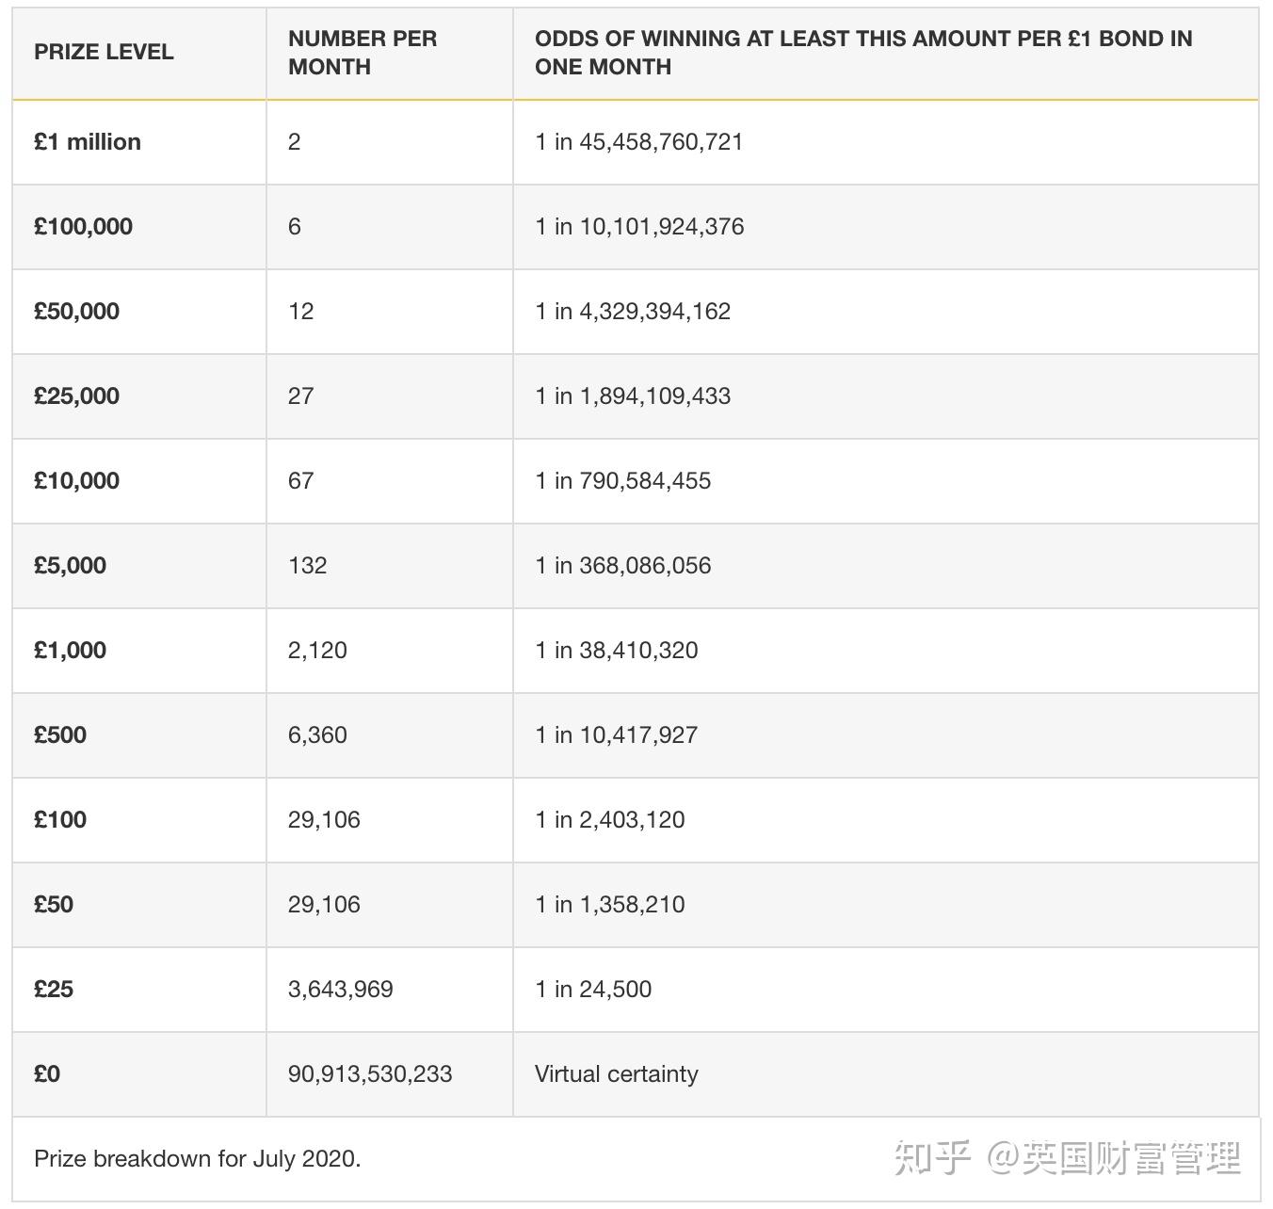Select the Virtual certainty cell
The image size is (1273, 1209).
(616, 1073)
